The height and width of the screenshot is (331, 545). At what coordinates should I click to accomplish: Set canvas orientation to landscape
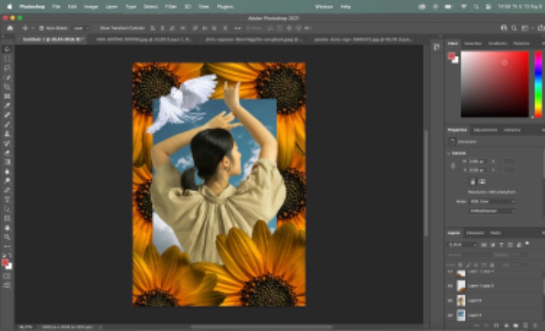pos(482,182)
